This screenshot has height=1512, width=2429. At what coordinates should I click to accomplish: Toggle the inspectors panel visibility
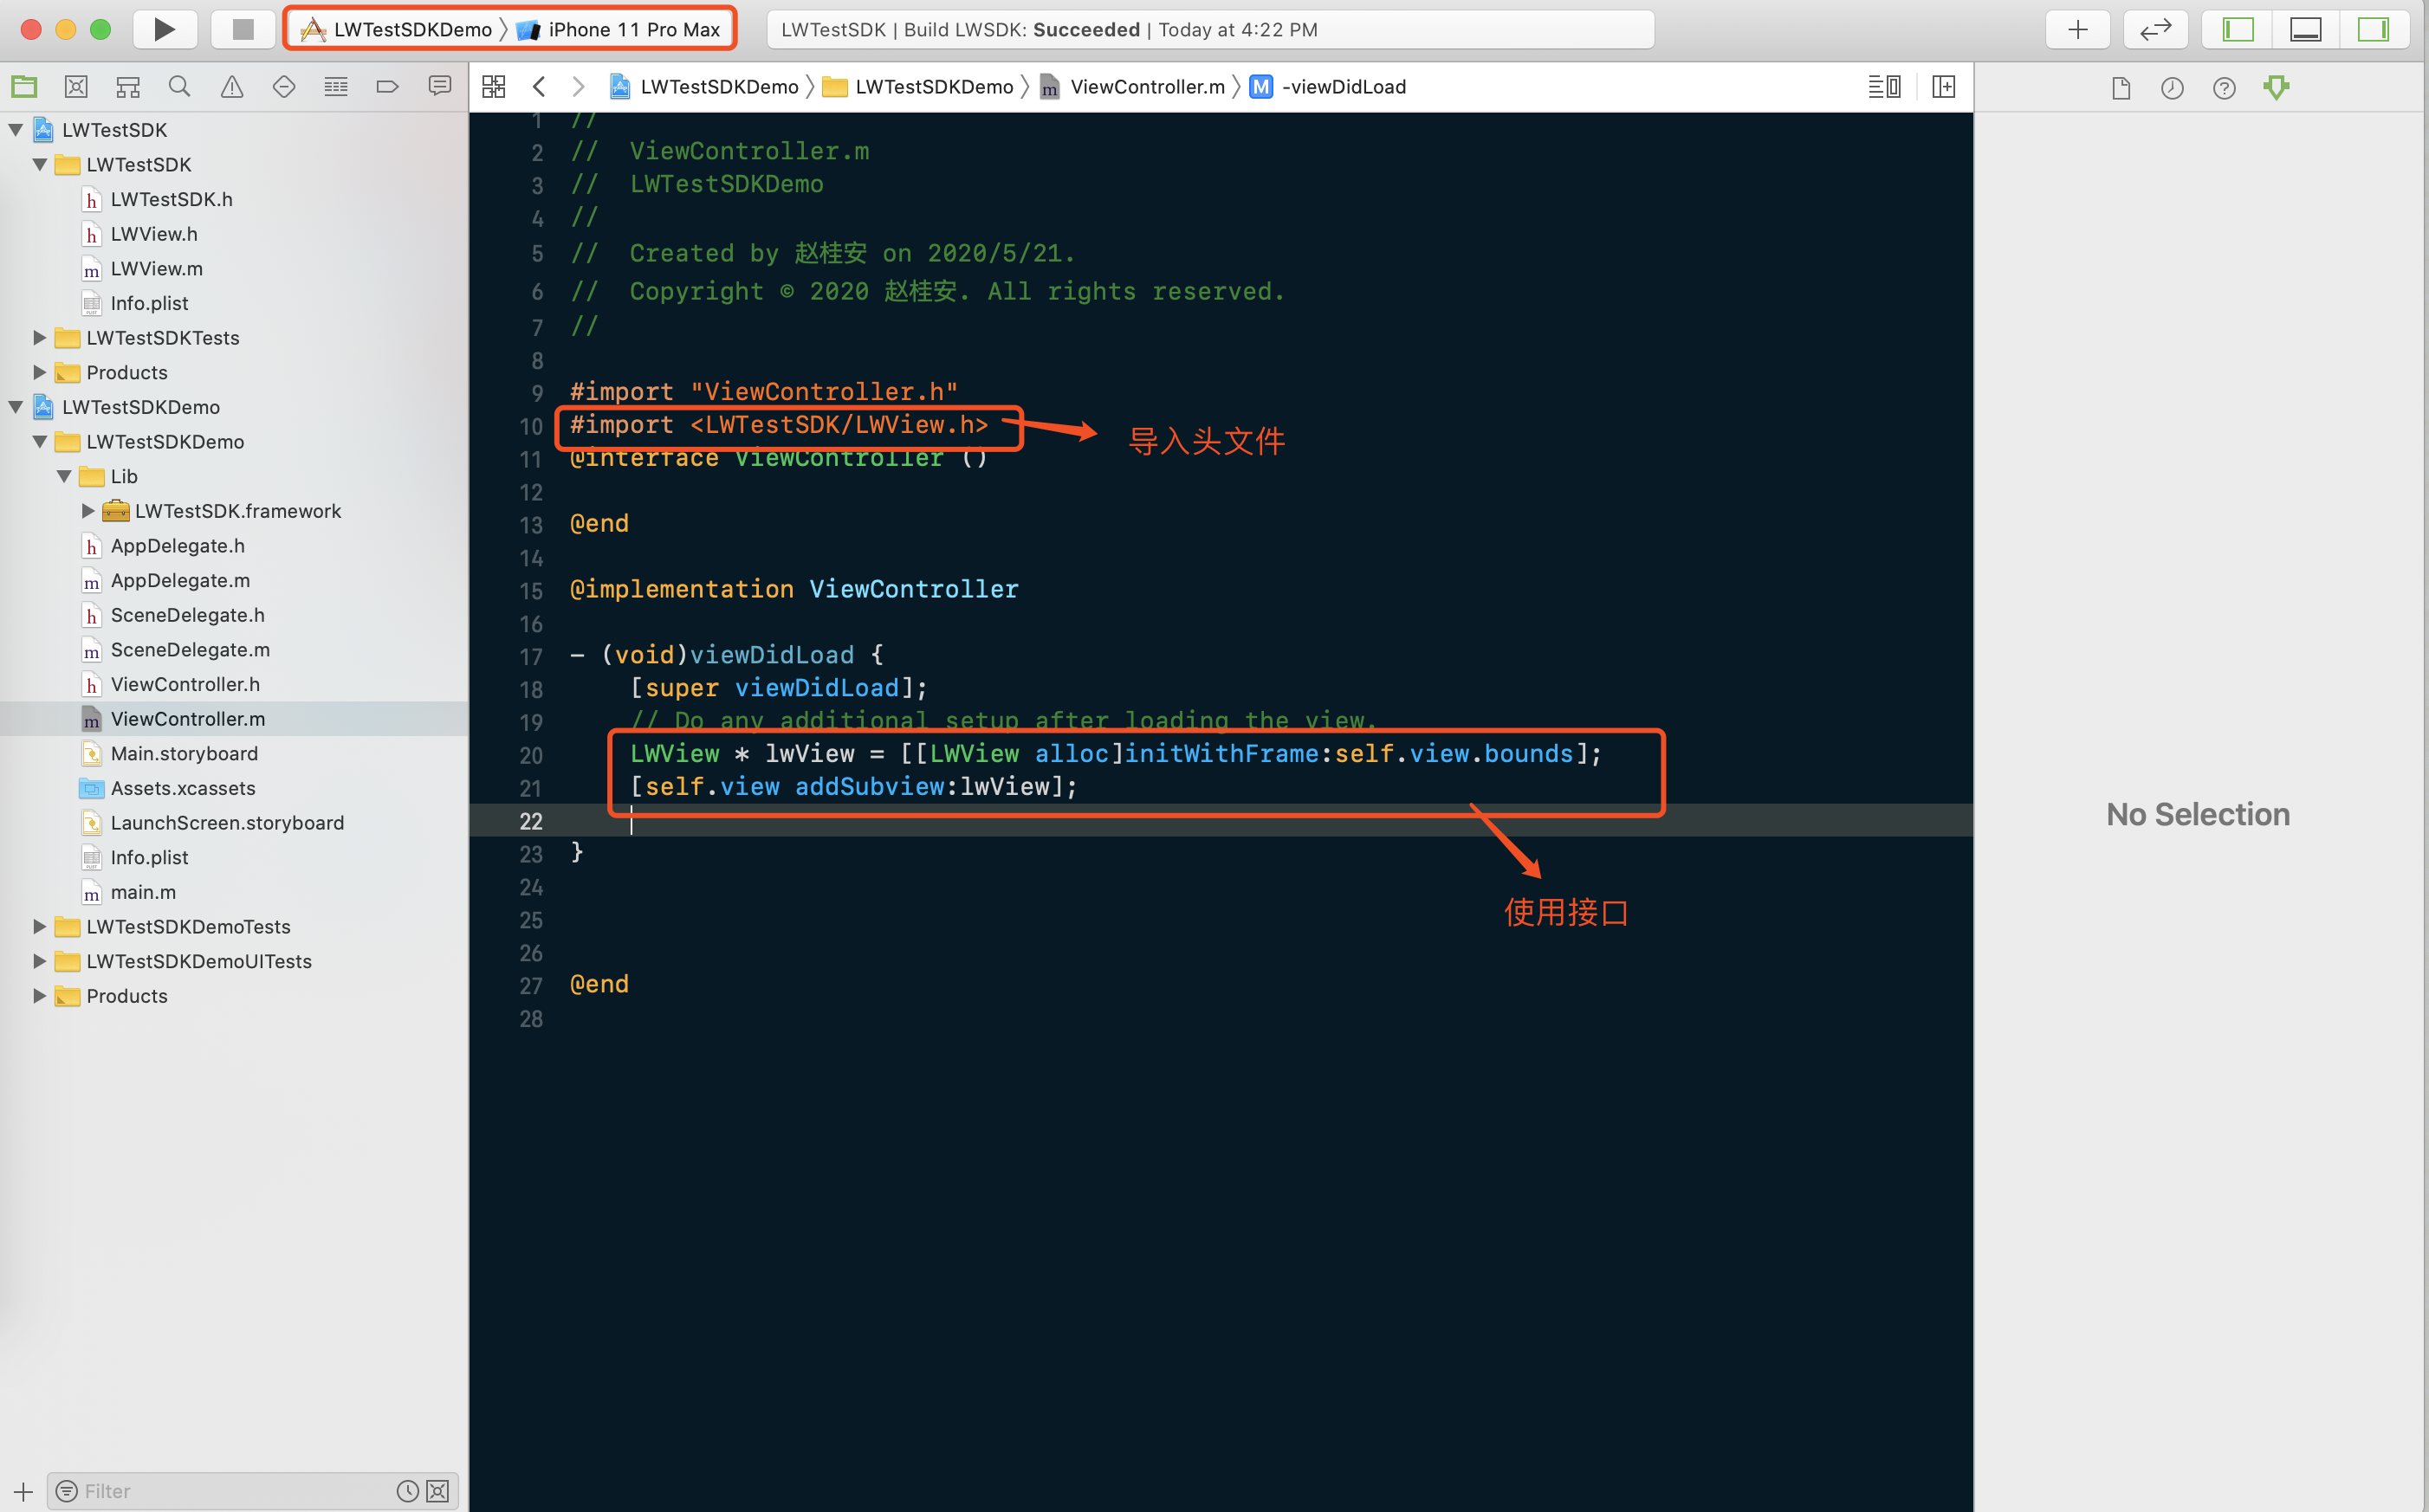point(2372,29)
